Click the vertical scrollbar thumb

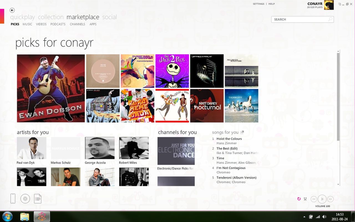click(338, 97)
